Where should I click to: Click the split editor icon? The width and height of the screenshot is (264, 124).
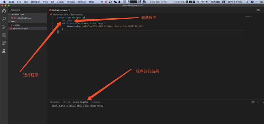[258, 10]
